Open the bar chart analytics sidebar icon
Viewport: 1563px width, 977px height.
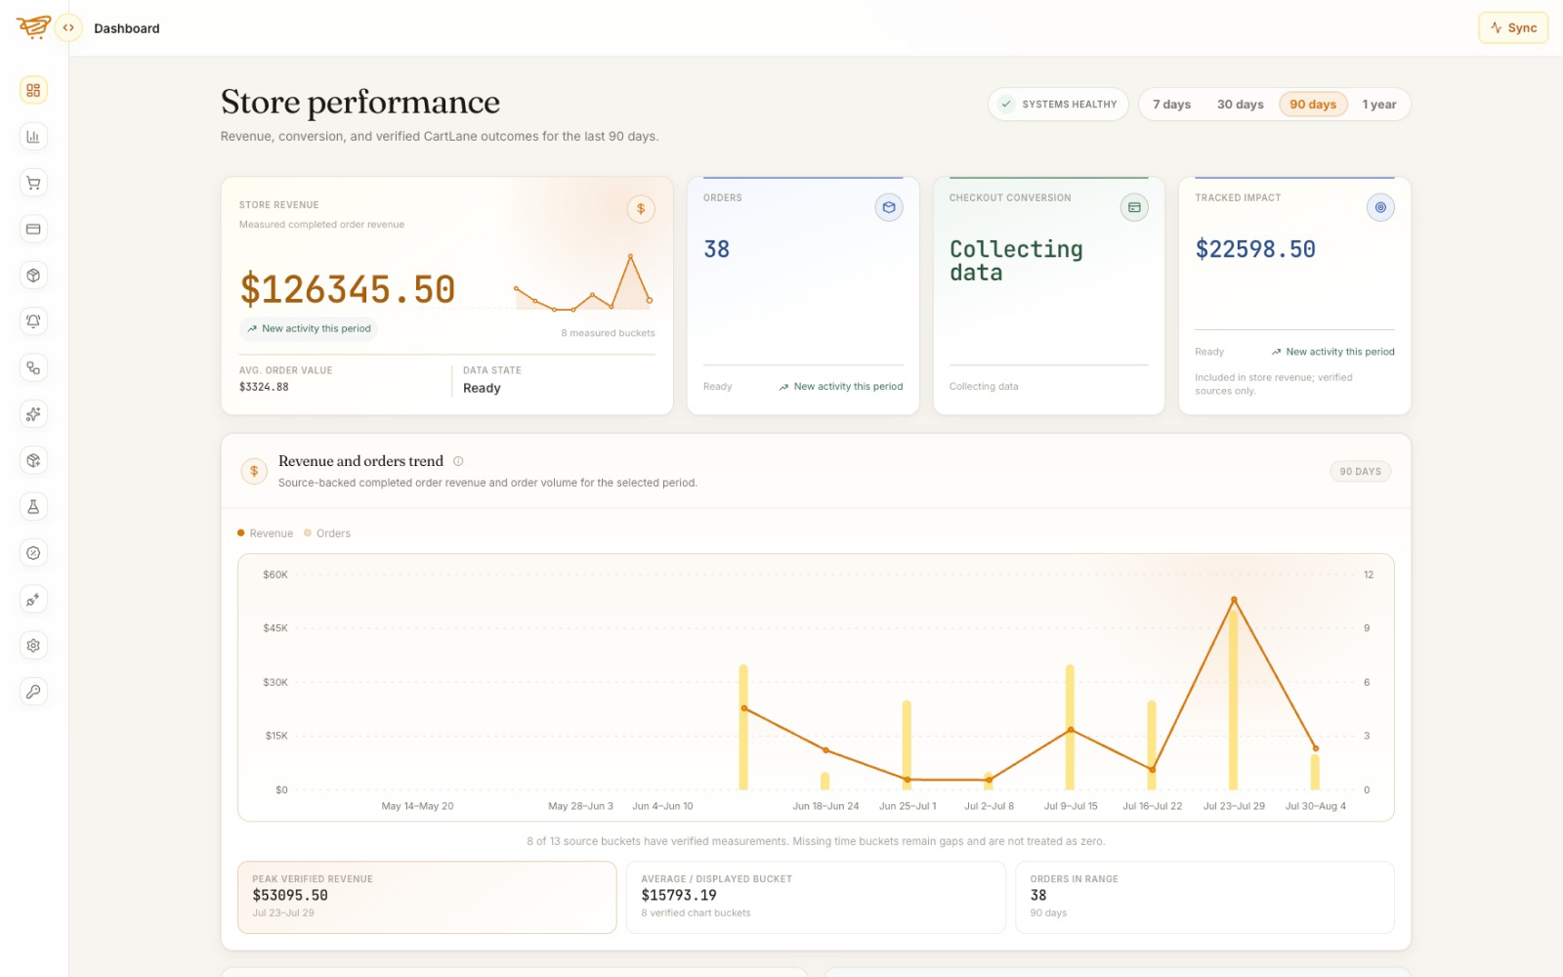33,137
